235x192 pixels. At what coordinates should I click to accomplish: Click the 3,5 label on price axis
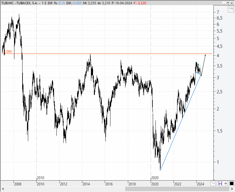pyautogui.click(x=219, y=66)
